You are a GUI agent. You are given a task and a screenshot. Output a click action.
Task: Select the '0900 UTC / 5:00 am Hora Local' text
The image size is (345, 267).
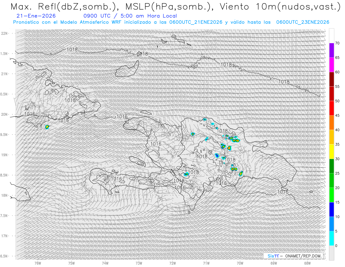[x=130, y=16]
